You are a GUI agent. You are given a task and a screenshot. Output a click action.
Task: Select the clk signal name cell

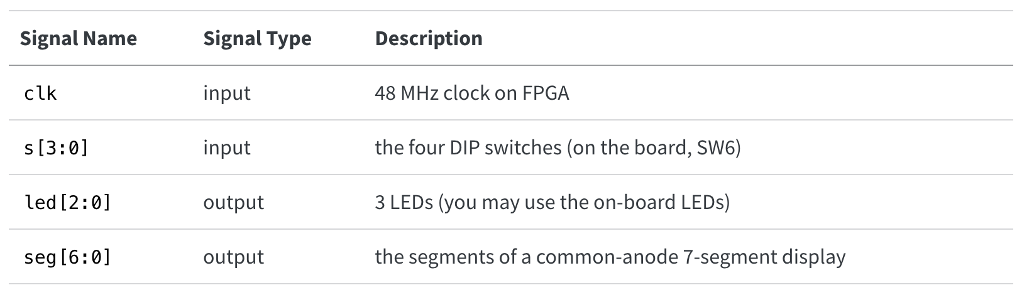click(x=40, y=94)
